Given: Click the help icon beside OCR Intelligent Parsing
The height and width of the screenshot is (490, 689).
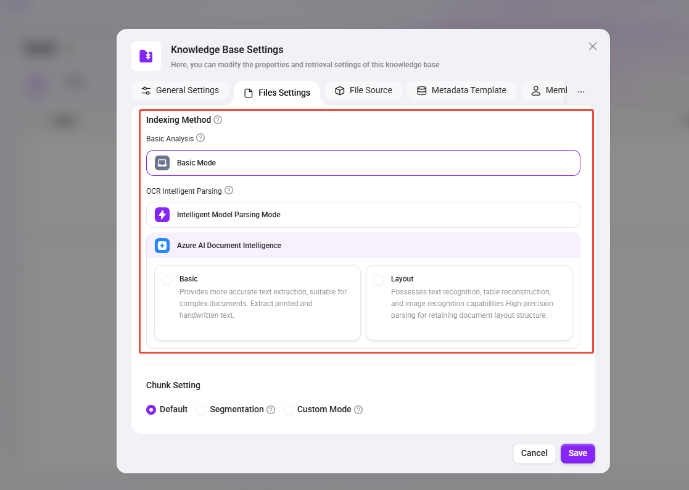Looking at the screenshot, I should [228, 190].
